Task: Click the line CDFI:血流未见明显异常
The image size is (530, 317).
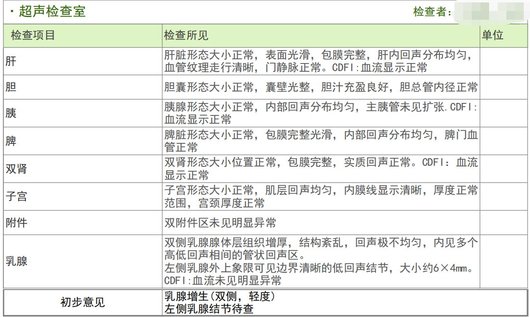Action: coord(223,280)
